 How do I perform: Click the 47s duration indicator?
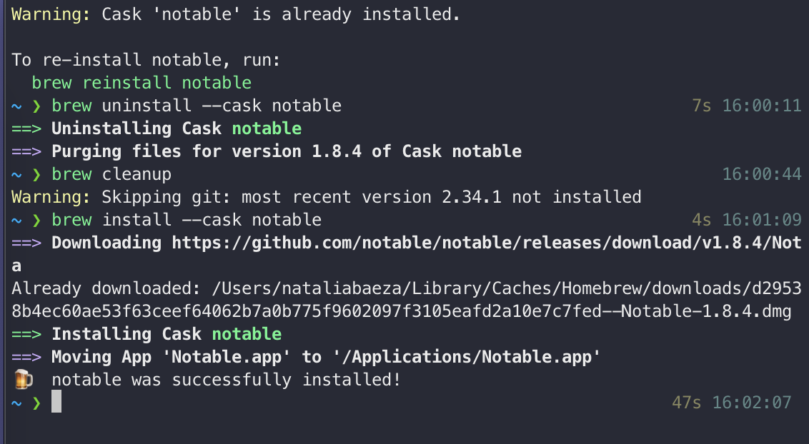click(686, 403)
